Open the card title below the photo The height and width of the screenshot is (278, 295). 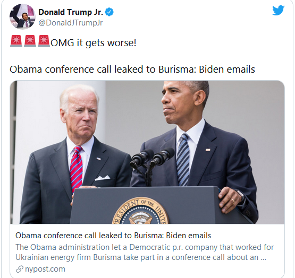tap(113, 236)
